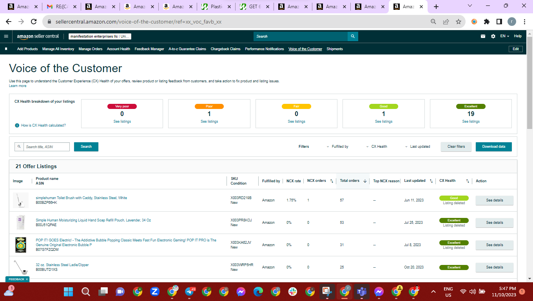This screenshot has height=301, width=533.
Task: Click the magnifier button in the top search bar
Action: [x=353, y=36]
